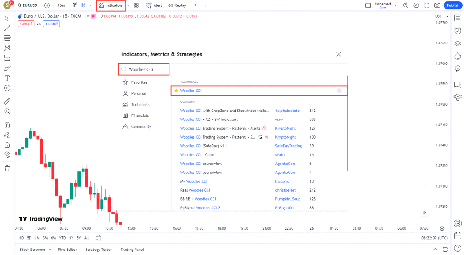Select Community category in indicators dialog

click(x=141, y=127)
